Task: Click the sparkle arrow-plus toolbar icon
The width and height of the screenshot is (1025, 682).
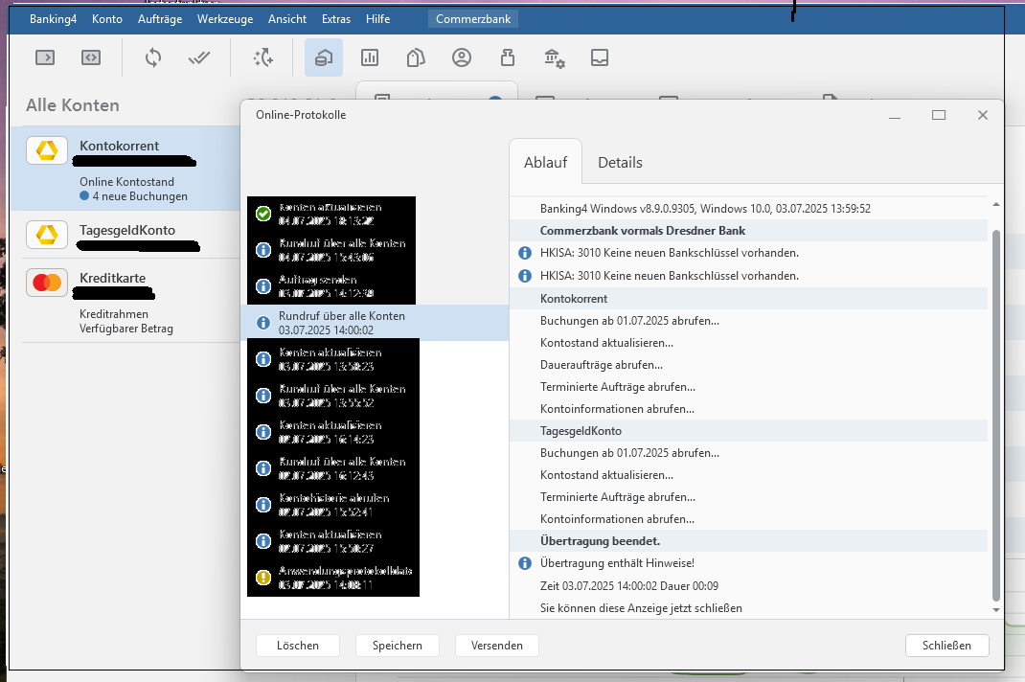Action: pos(263,57)
